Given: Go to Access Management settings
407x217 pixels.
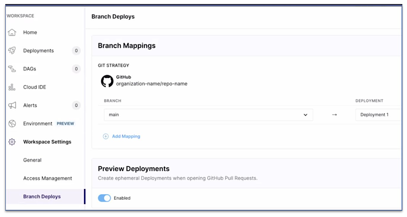Looking at the screenshot, I should point(48,178).
